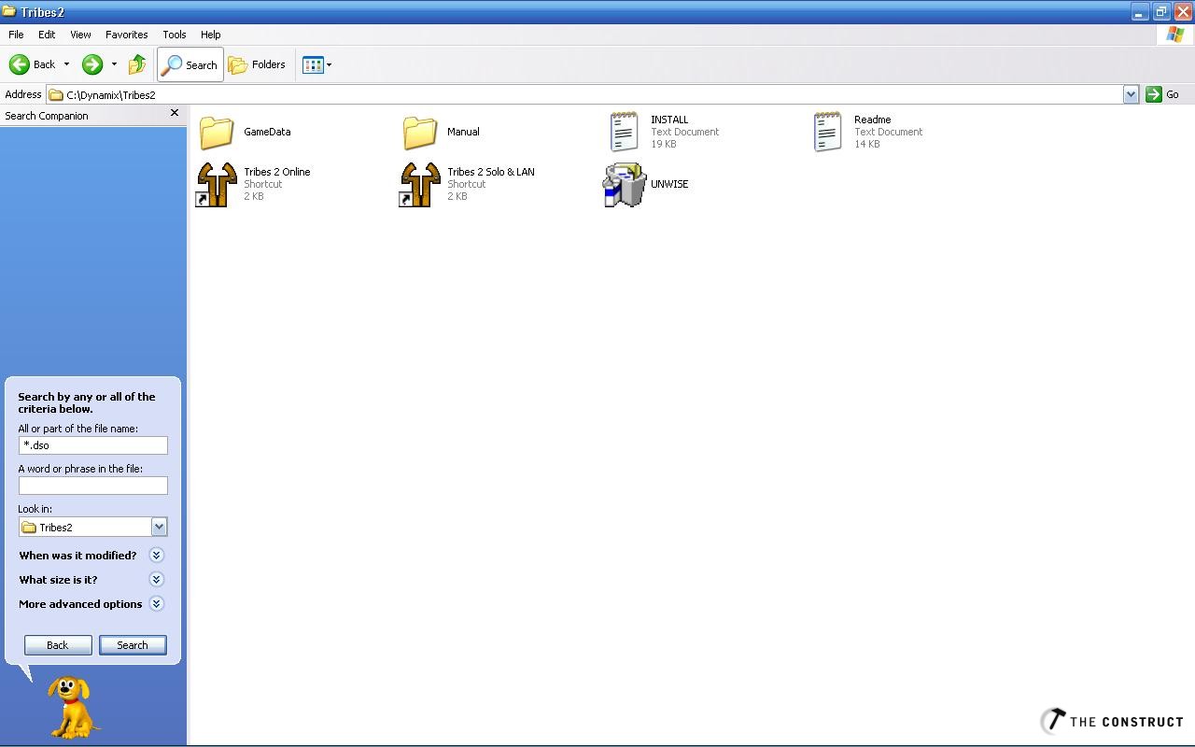Click the Windows flag logo
Viewport: 1195px width, 747px height.
1175,35
